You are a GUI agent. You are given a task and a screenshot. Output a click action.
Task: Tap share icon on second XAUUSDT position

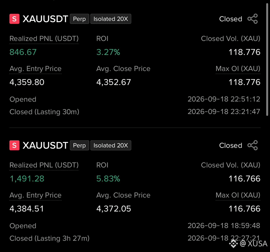[253, 145]
